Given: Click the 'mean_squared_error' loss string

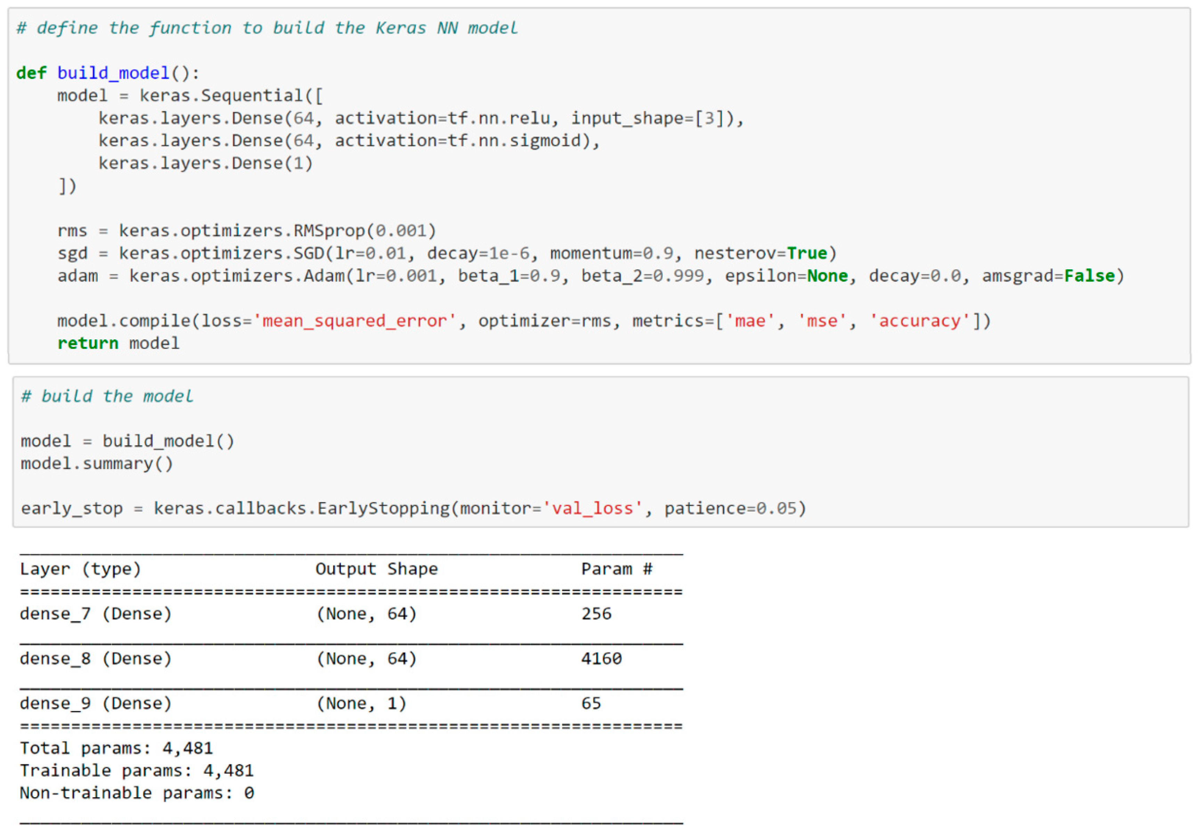Looking at the screenshot, I should pyautogui.click(x=354, y=321).
